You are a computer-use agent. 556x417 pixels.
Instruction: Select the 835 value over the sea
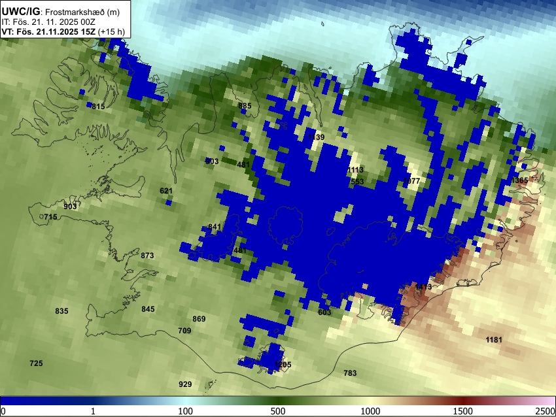pos(61,311)
